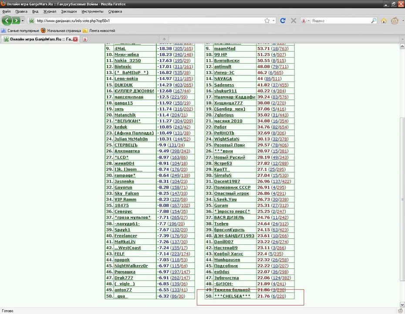Open player rampage* profile link
This screenshot has height=314, width=405.
click(x=125, y=176)
